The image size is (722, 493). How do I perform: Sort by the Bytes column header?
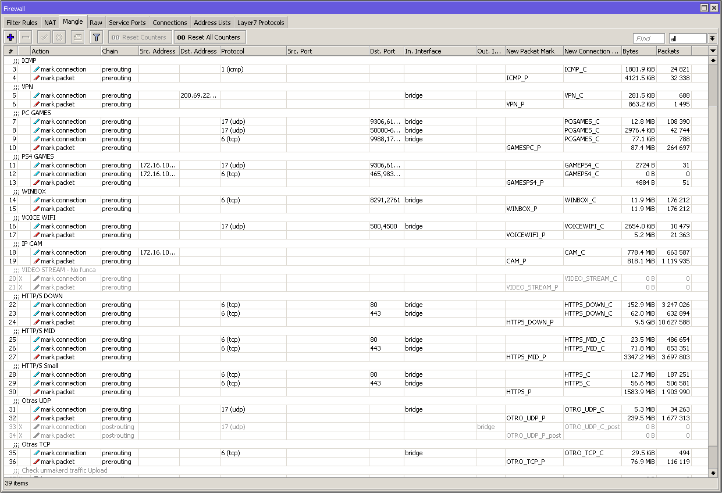click(639, 51)
